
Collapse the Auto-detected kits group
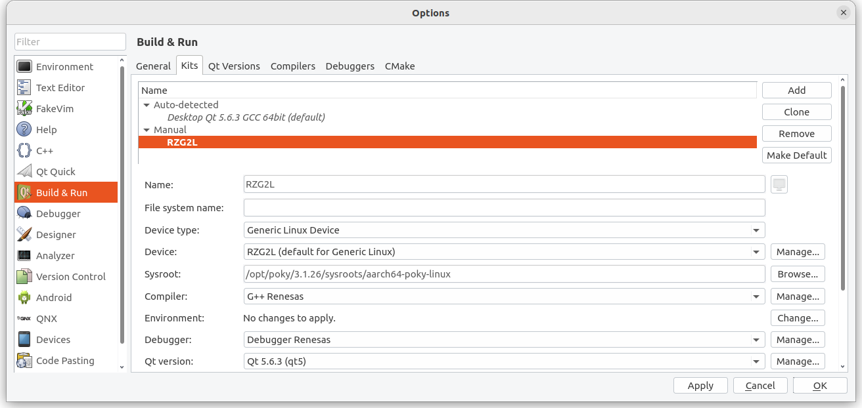(147, 105)
